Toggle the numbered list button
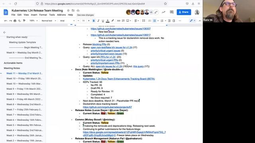The width and height of the screenshot is (255, 143). pos(162,21)
